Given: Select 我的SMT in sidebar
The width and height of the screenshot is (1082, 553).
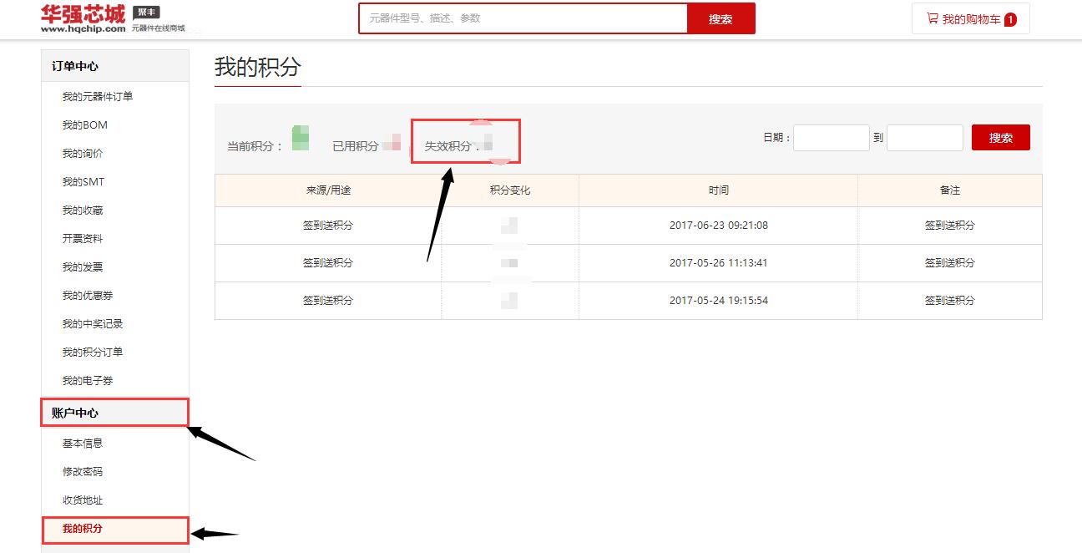Looking at the screenshot, I should coord(83,182).
